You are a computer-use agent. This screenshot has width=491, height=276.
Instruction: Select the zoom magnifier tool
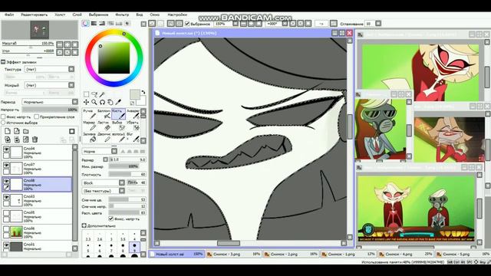coord(94,102)
